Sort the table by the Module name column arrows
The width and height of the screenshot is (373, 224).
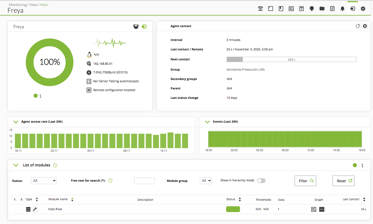point(72,199)
